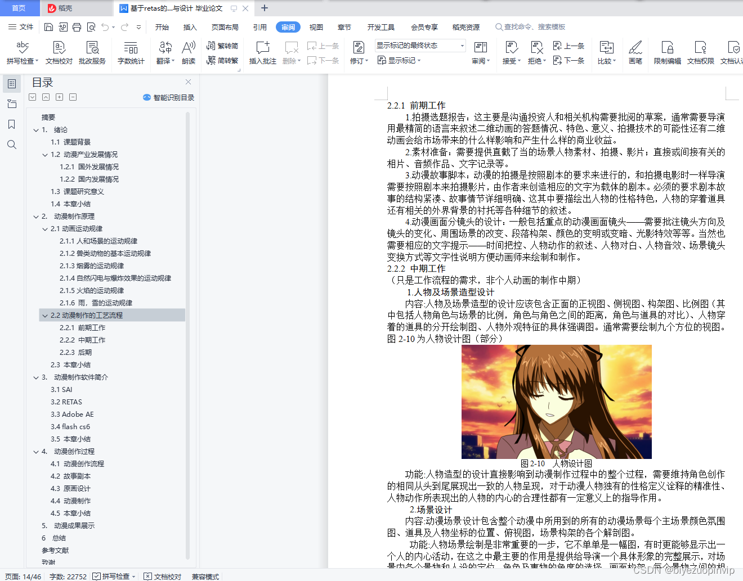Open 批改服务 correction service
The width and height of the screenshot is (743, 581).
click(x=92, y=53)
